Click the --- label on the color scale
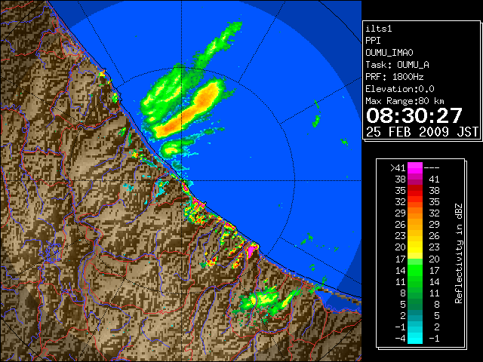This screenshot has width=483, height=362. click(x=432, y=168)
